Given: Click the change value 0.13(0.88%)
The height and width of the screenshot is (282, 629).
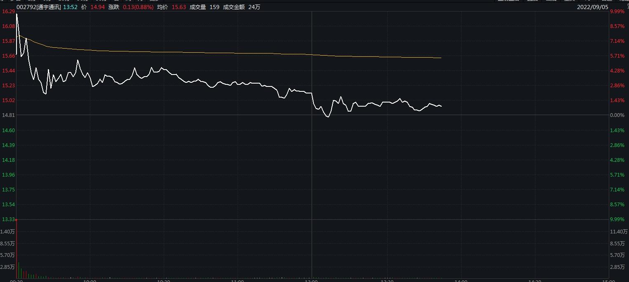Looking at the screenshot, I should (138, 7).
